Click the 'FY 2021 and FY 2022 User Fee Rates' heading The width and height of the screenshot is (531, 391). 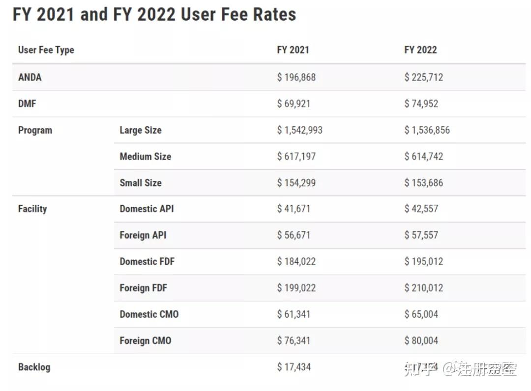click(154, 15)
